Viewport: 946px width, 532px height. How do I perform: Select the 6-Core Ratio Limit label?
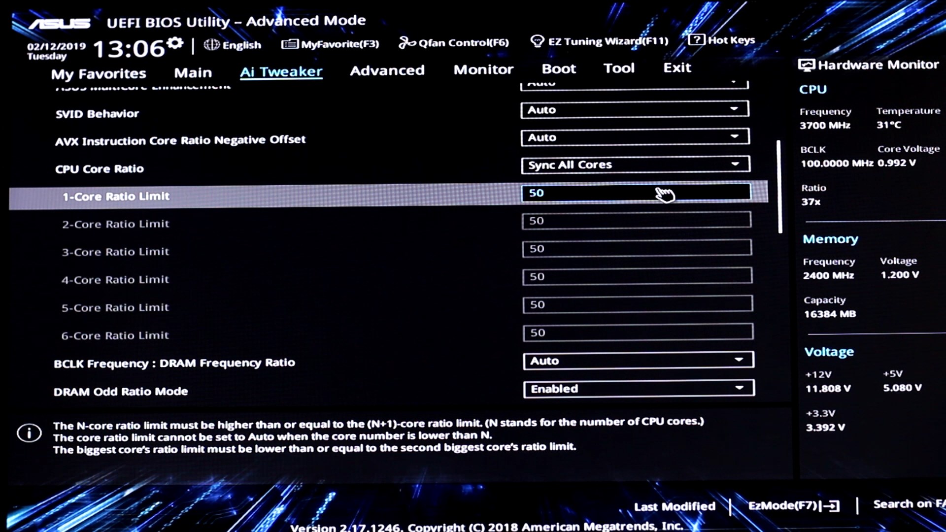pyautogui.click(x=115, y=335)
